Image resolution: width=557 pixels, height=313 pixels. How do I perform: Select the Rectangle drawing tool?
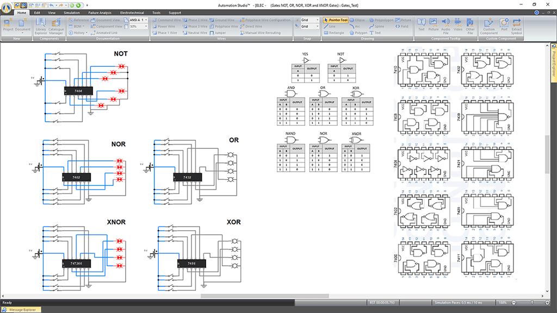(x=333, y=33)
